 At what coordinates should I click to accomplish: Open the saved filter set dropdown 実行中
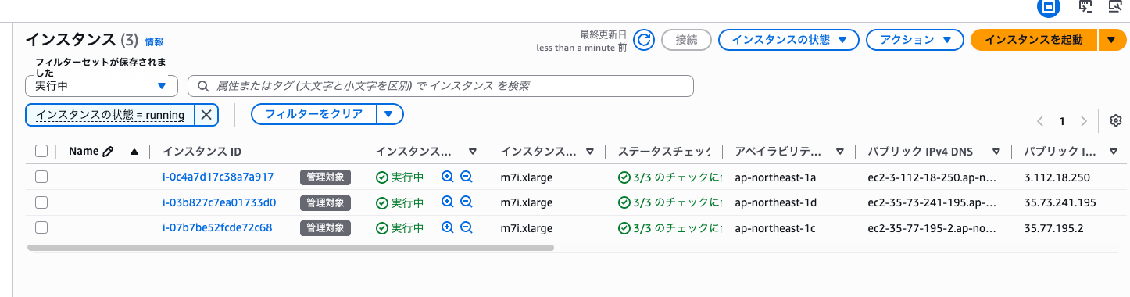click(x=102, y=86)
